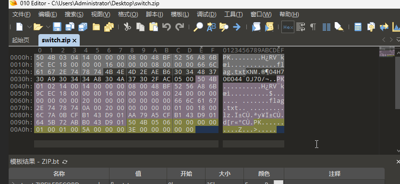
Task: Click the 开始 column header
Action: [186, 174]
